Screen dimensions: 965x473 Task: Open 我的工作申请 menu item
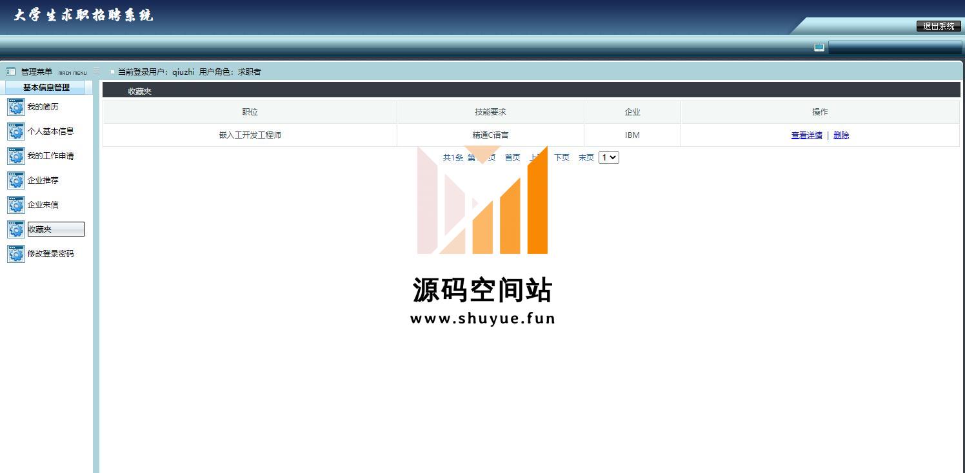pyautogui.click(x=50, y=156)
